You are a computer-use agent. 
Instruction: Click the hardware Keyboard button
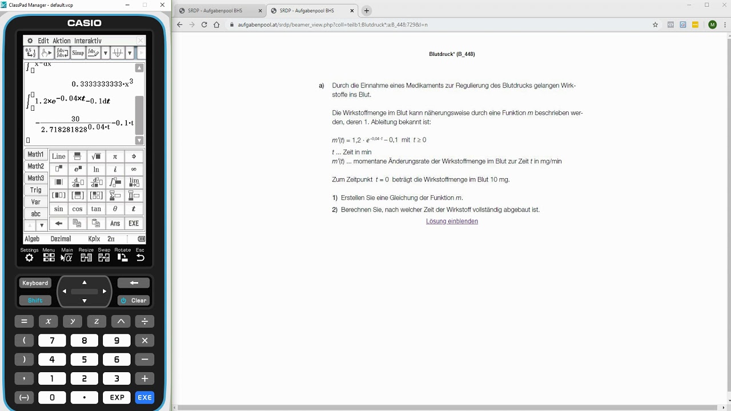pyautogui.click(x=35, y=283)
